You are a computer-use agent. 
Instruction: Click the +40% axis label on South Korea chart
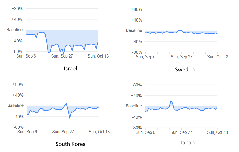pos(18,95)
